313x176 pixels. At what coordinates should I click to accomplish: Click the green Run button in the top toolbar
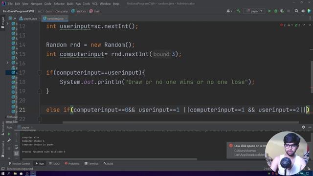click(269, 11)
